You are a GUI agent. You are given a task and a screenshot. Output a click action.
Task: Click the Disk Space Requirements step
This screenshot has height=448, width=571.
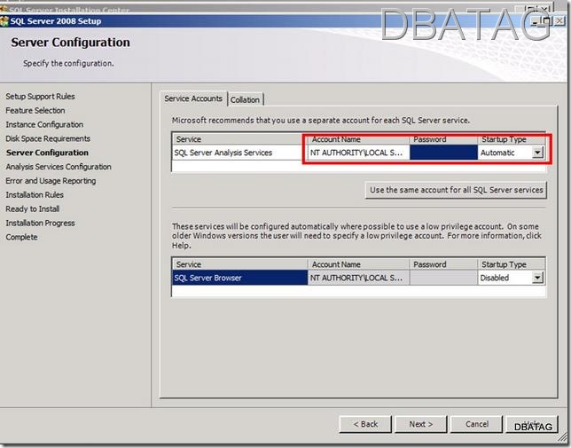click(x=48, y=138)
